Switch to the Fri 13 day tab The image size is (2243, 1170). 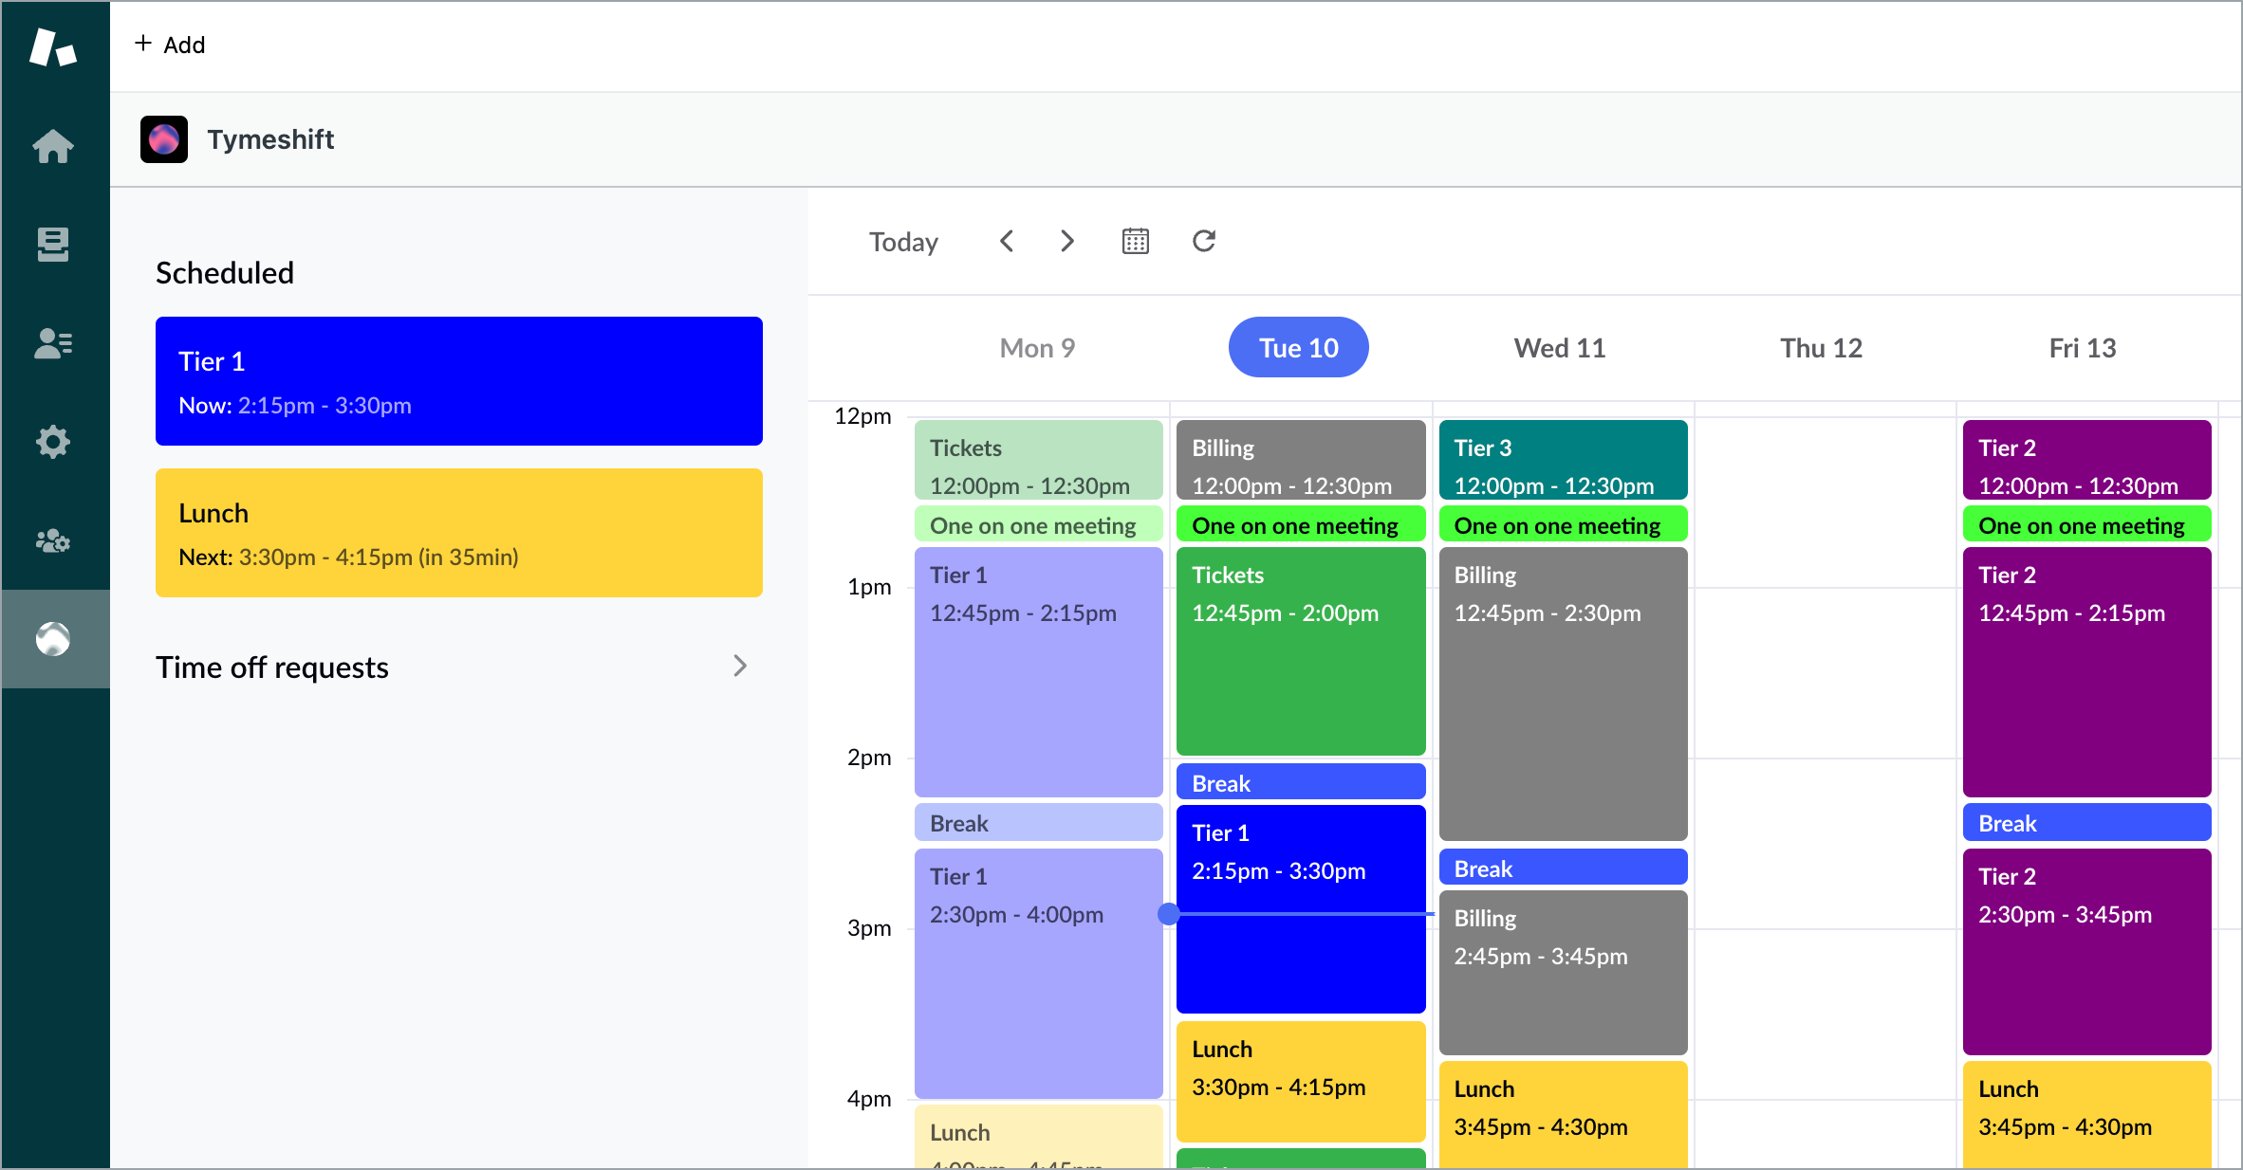tap(2082, 348)
